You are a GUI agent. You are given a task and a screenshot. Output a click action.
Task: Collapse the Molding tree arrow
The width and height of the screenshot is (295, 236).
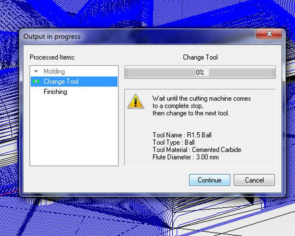coord(36,71)
